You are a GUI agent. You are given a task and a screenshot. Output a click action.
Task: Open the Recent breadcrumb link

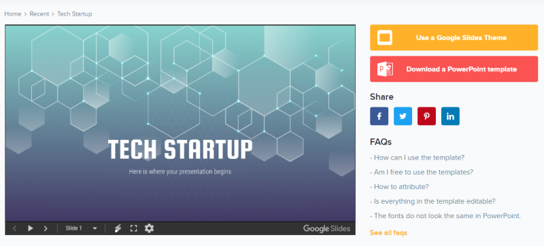click(x=39, y=14)
